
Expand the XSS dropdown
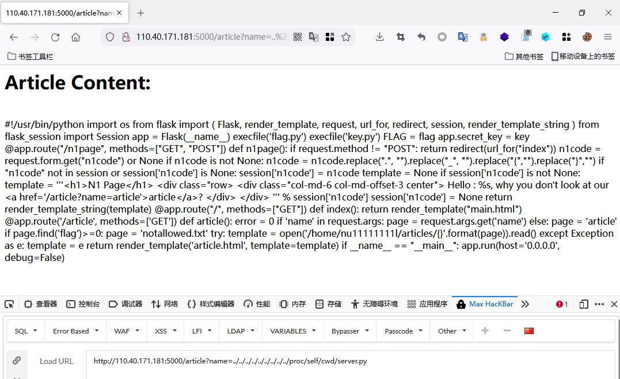[166, 331]
